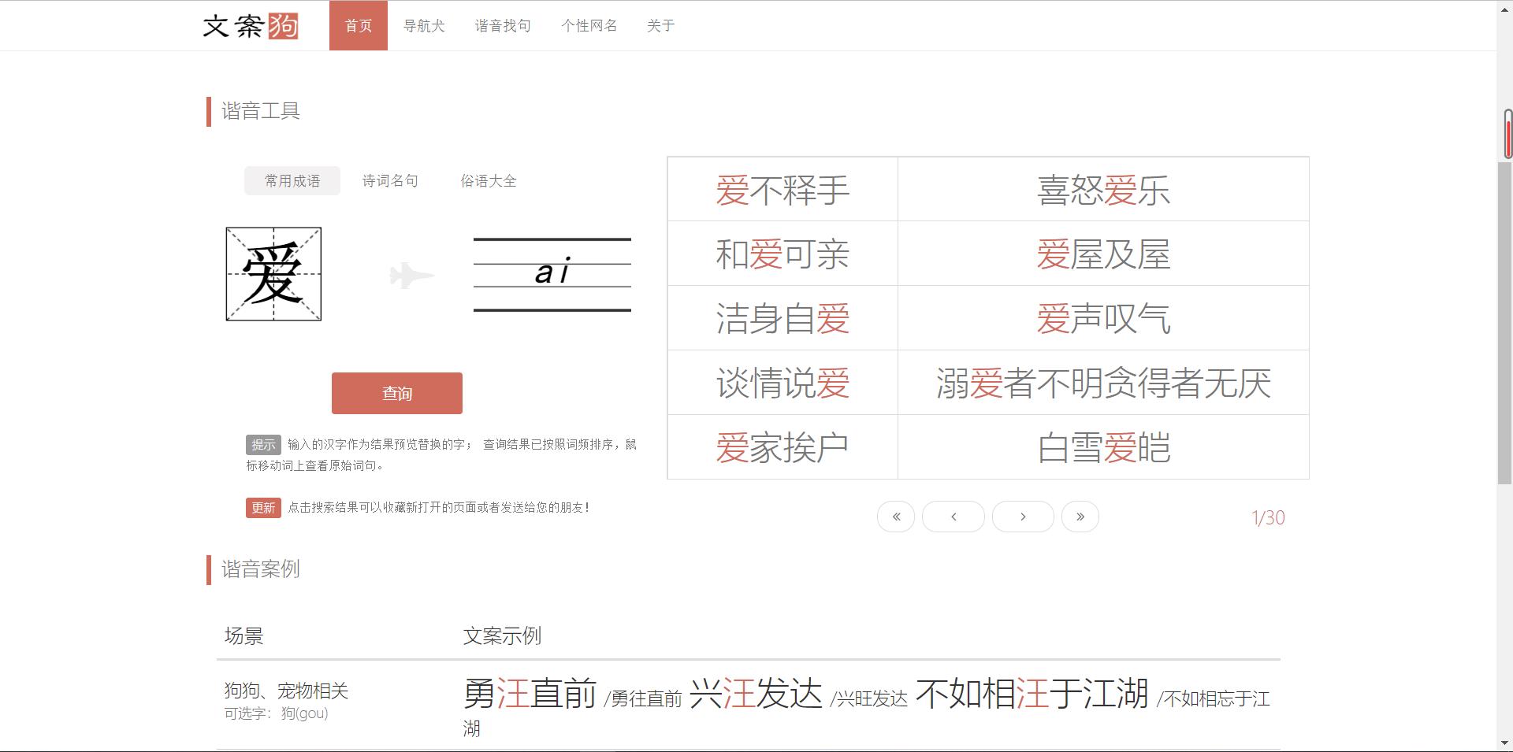Click the next page arrow icon

pyautogui.click(x=1023, y=516)
